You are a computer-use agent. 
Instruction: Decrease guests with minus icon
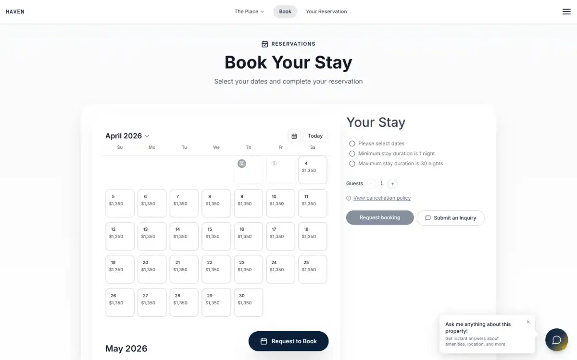371,183
